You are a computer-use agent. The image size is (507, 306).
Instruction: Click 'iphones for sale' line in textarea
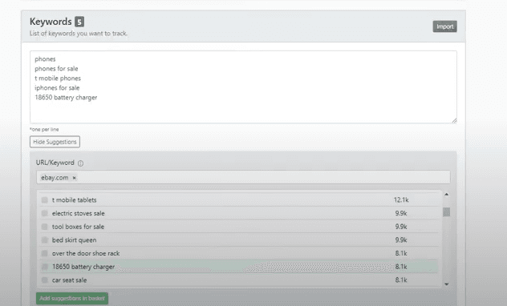click(x=57, y=88)
